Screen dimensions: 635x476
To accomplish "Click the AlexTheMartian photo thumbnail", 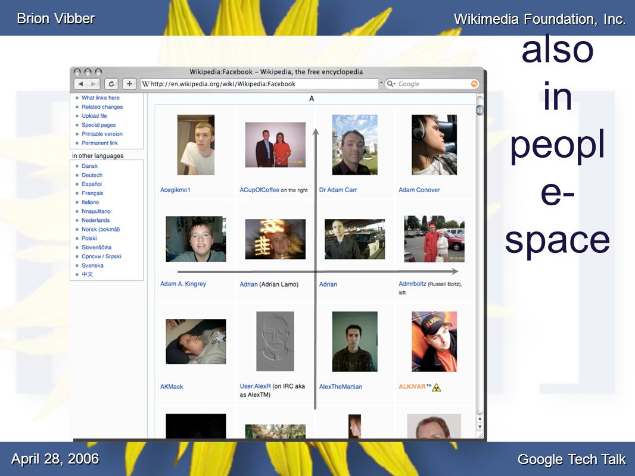I will tap(355, 342).
